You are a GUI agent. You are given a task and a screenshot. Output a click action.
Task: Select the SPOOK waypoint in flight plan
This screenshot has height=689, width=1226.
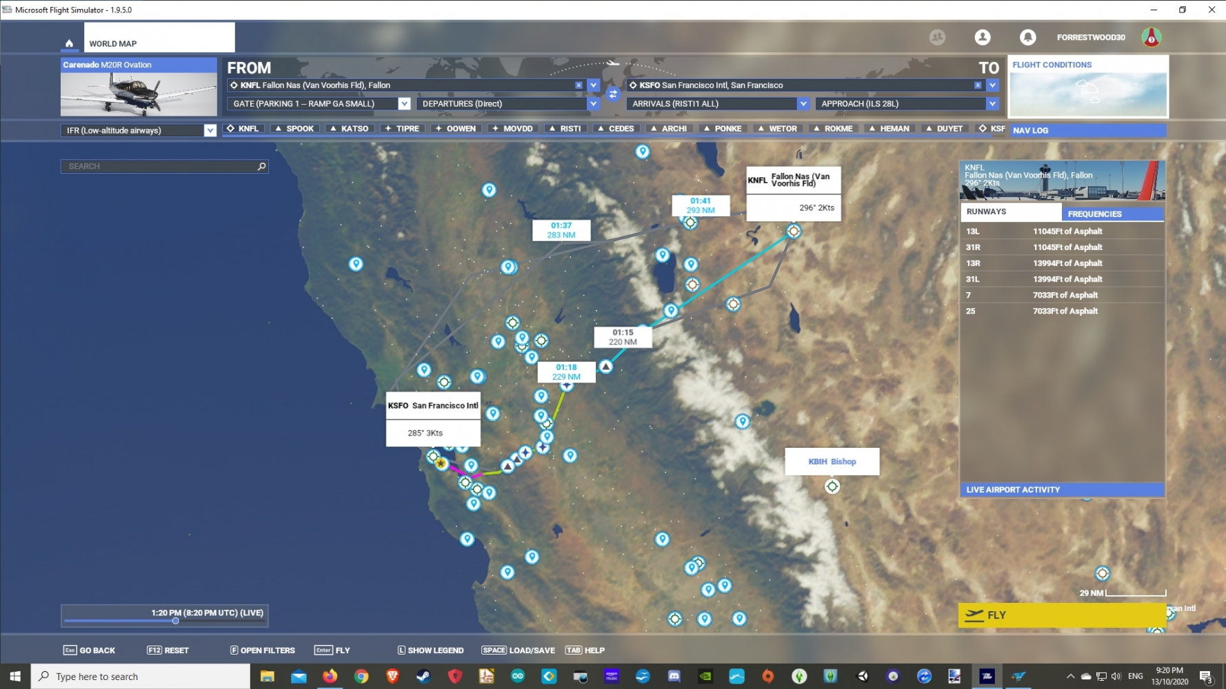[294, 129]
